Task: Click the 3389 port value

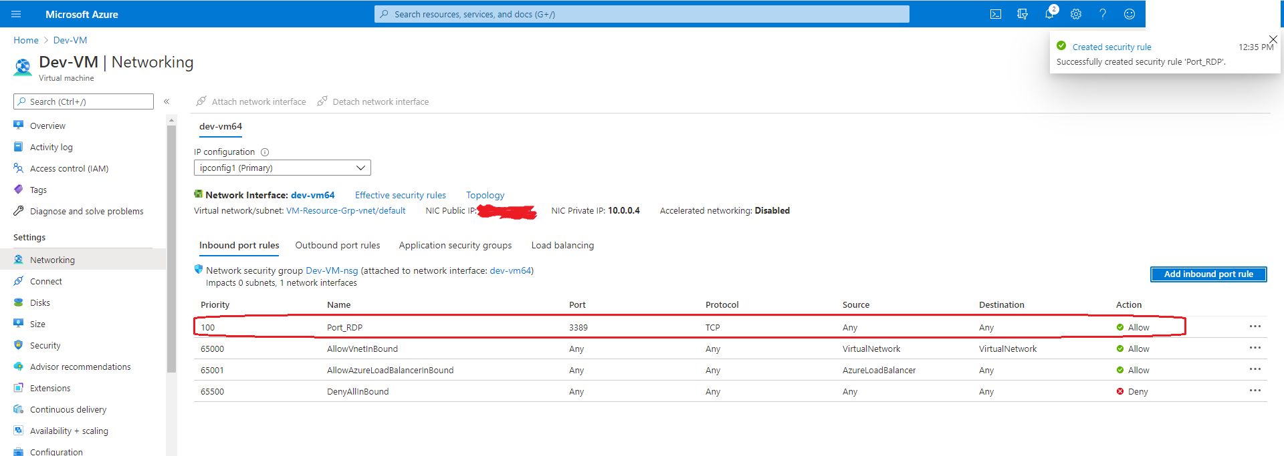Action: click(x=578, y=327)
